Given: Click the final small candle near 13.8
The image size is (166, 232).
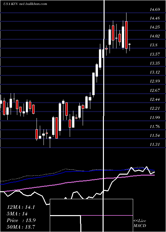Looking at the screenshot, I should click(x=129, y=47).
